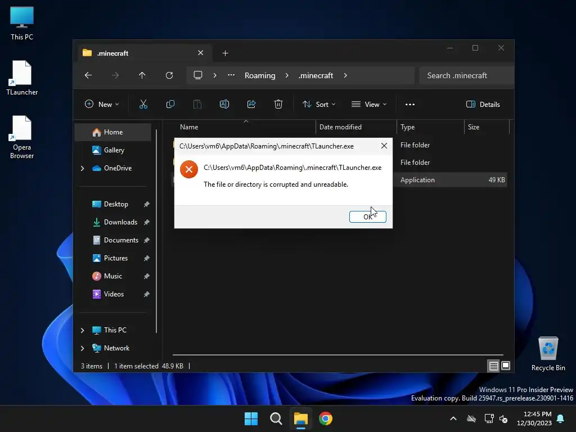This screenshot has height=432, width=576.
Task: Expand the chevron after the PC icon
Action: coord(215,75)
